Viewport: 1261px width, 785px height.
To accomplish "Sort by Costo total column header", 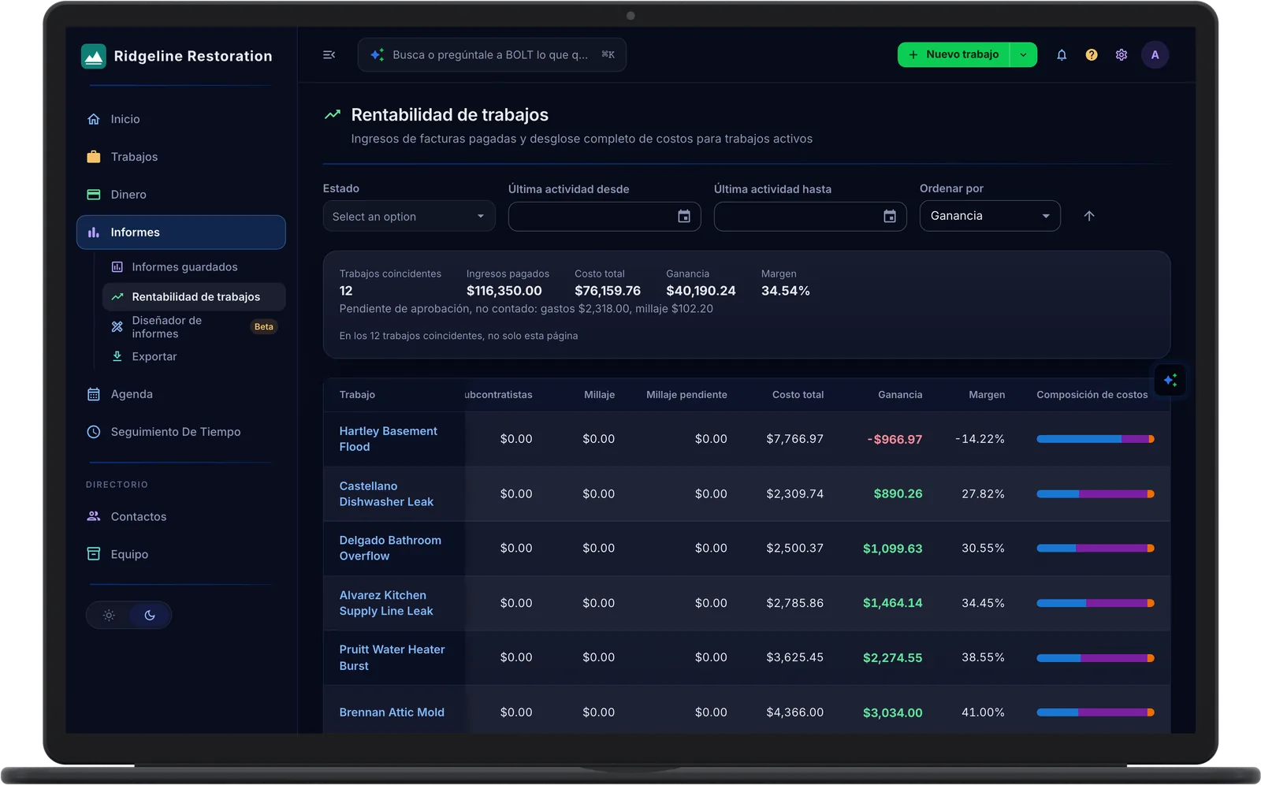I will 798,395.
